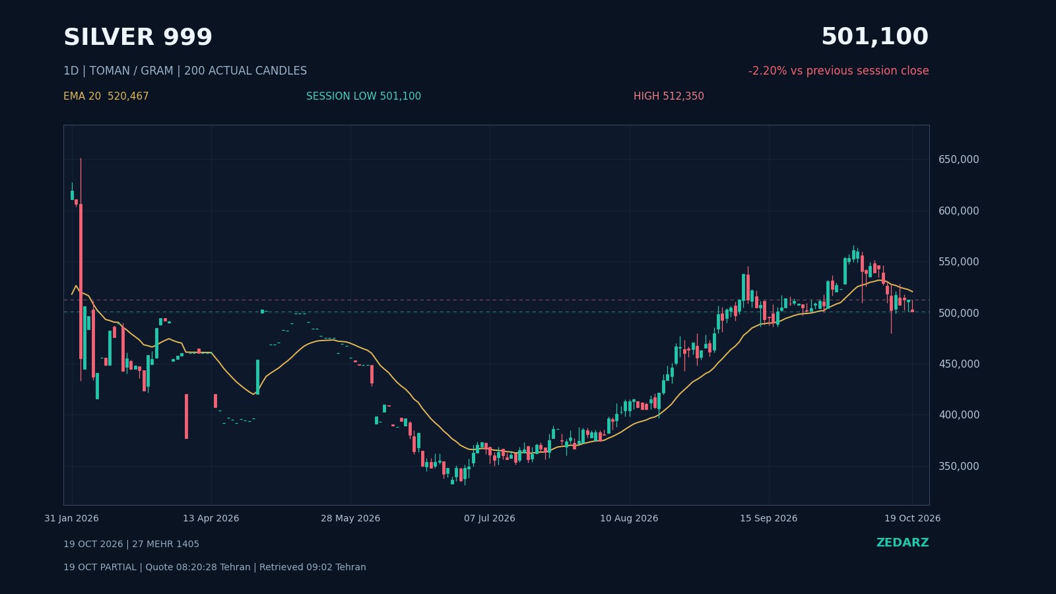Screen dimensions: 1056x594
Task: Click the 600,000 price axis label
Action: coord(958,211)
